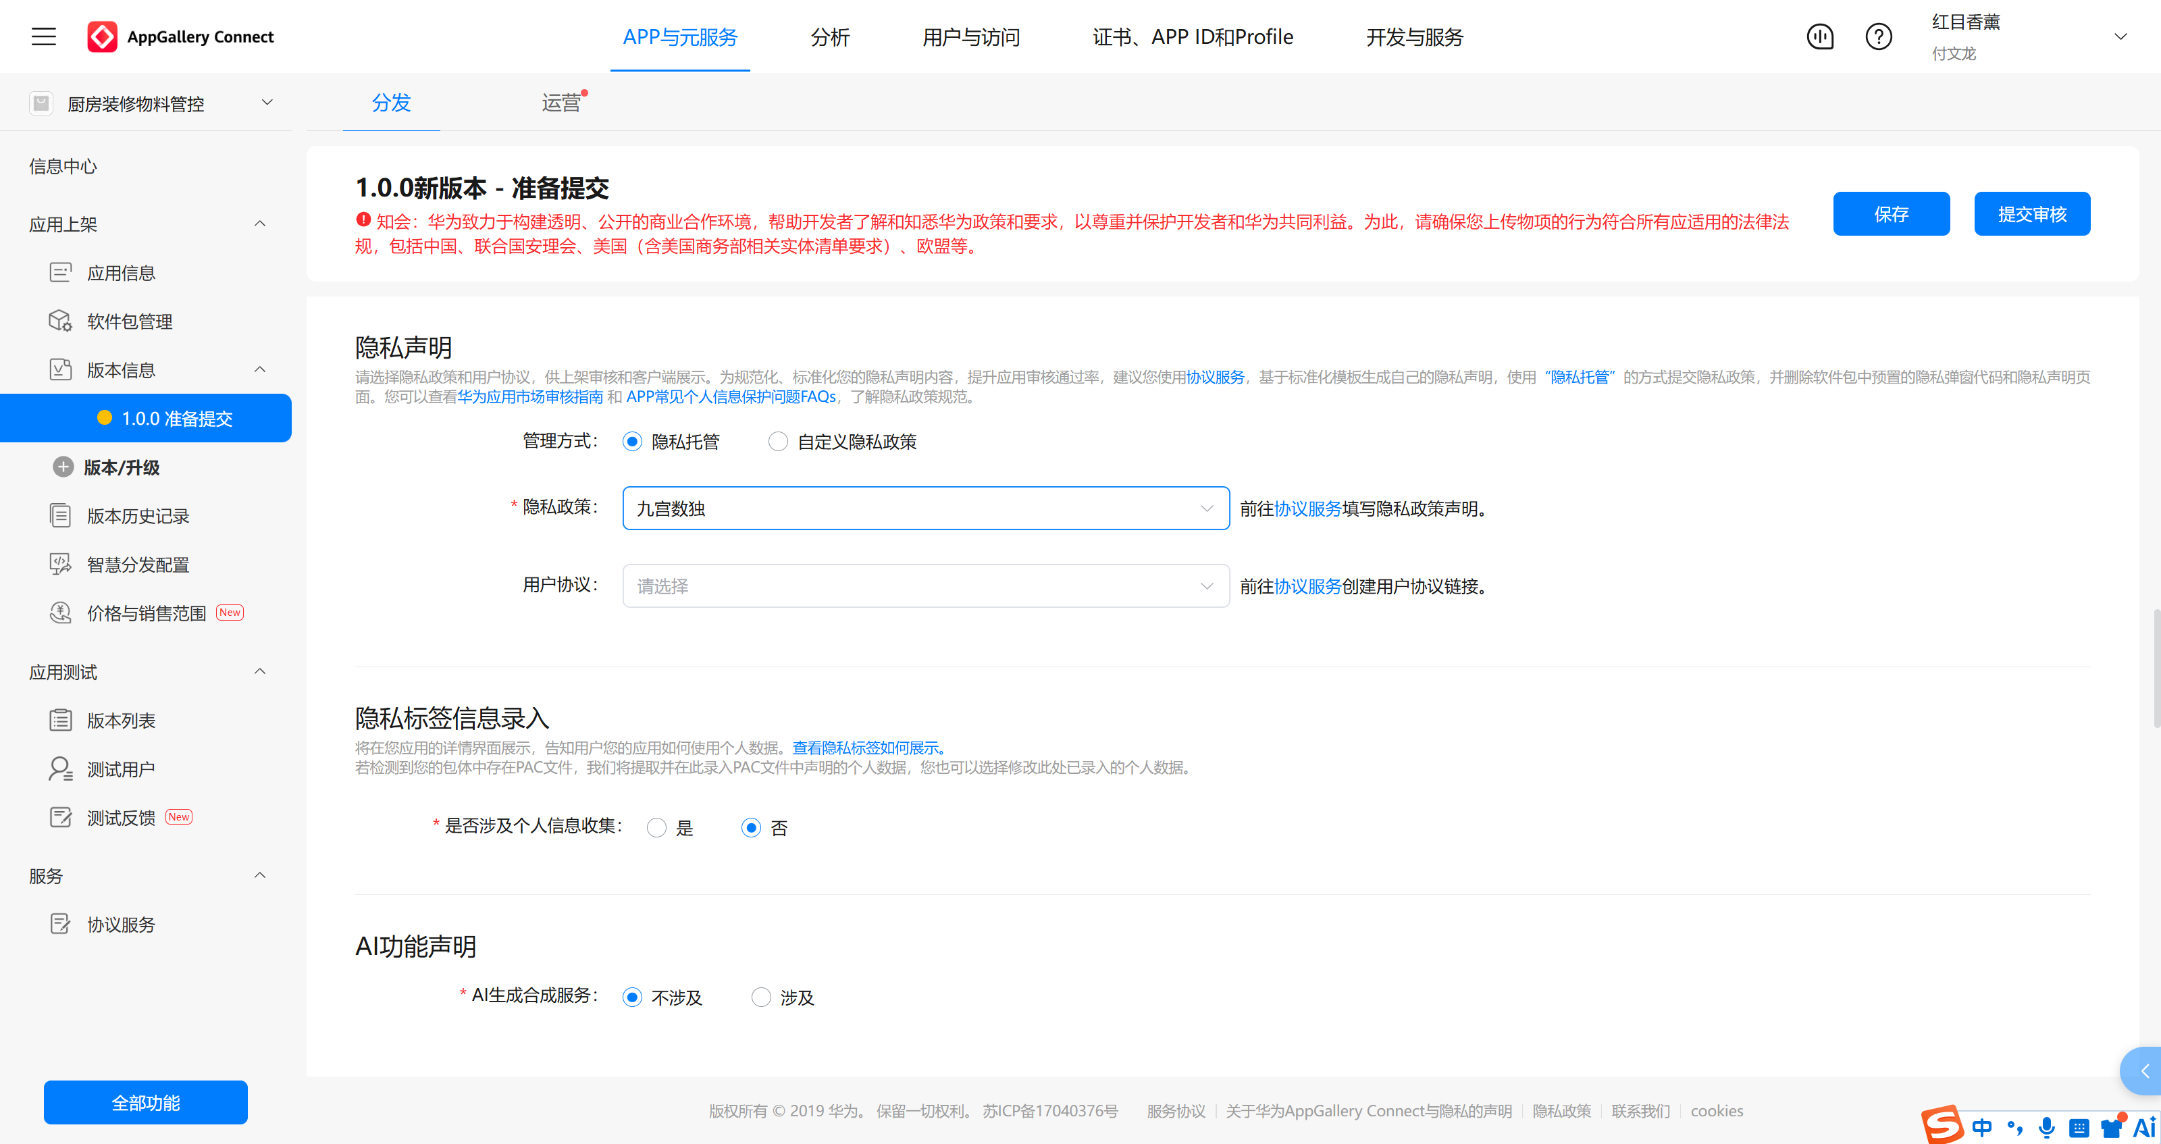Open the “隐私托管” link in description
2161x1144 pixels.
pos(1580,377)
